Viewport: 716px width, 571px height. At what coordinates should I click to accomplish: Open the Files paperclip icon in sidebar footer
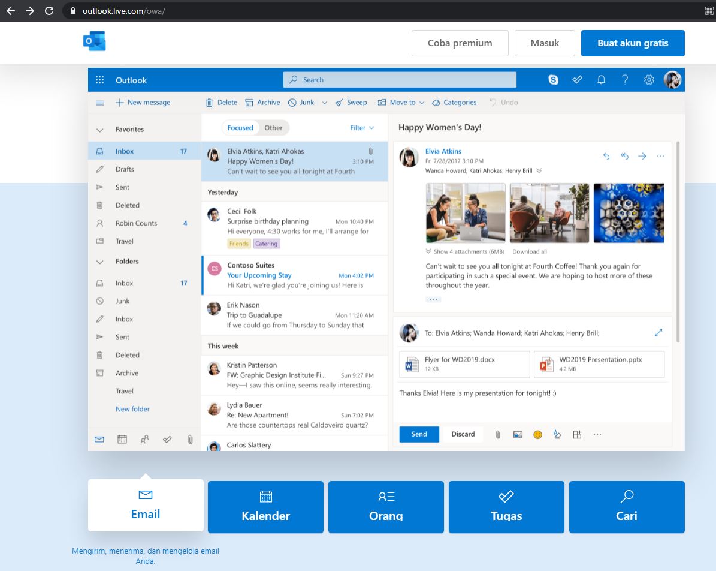click(x=190, y=439)
